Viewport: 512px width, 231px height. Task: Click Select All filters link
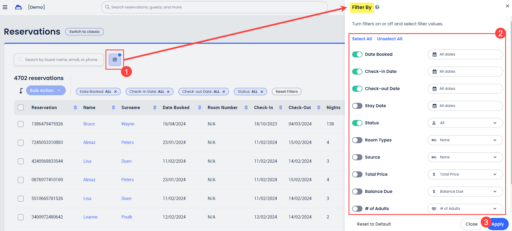[362, 39]
